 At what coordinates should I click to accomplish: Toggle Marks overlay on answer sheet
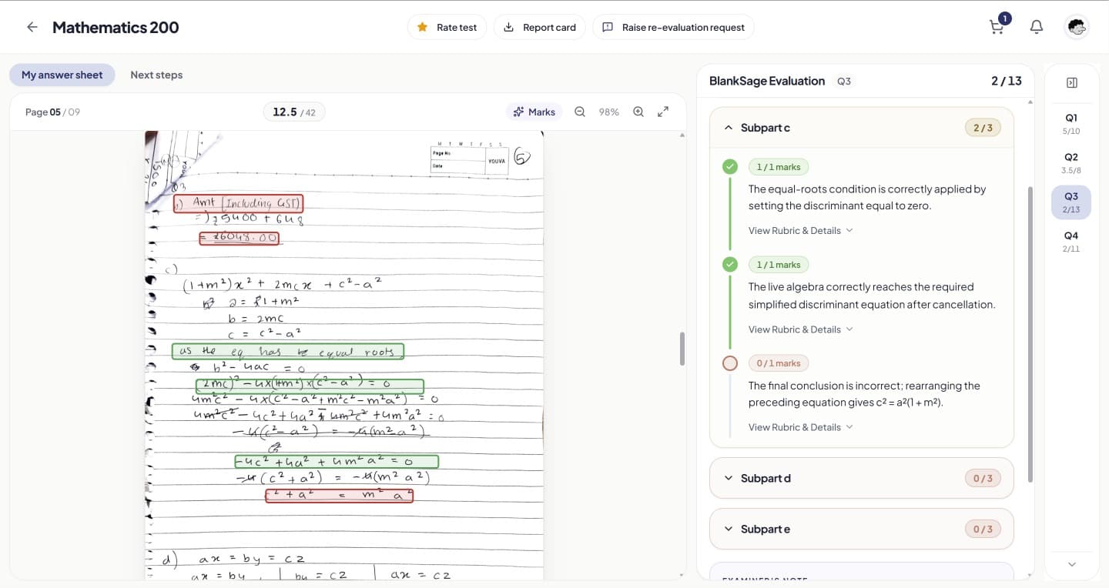(x=534, y=112)
